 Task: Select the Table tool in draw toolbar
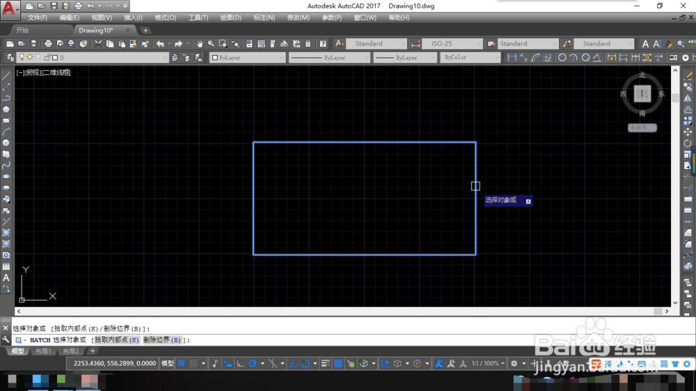point(6,266)
